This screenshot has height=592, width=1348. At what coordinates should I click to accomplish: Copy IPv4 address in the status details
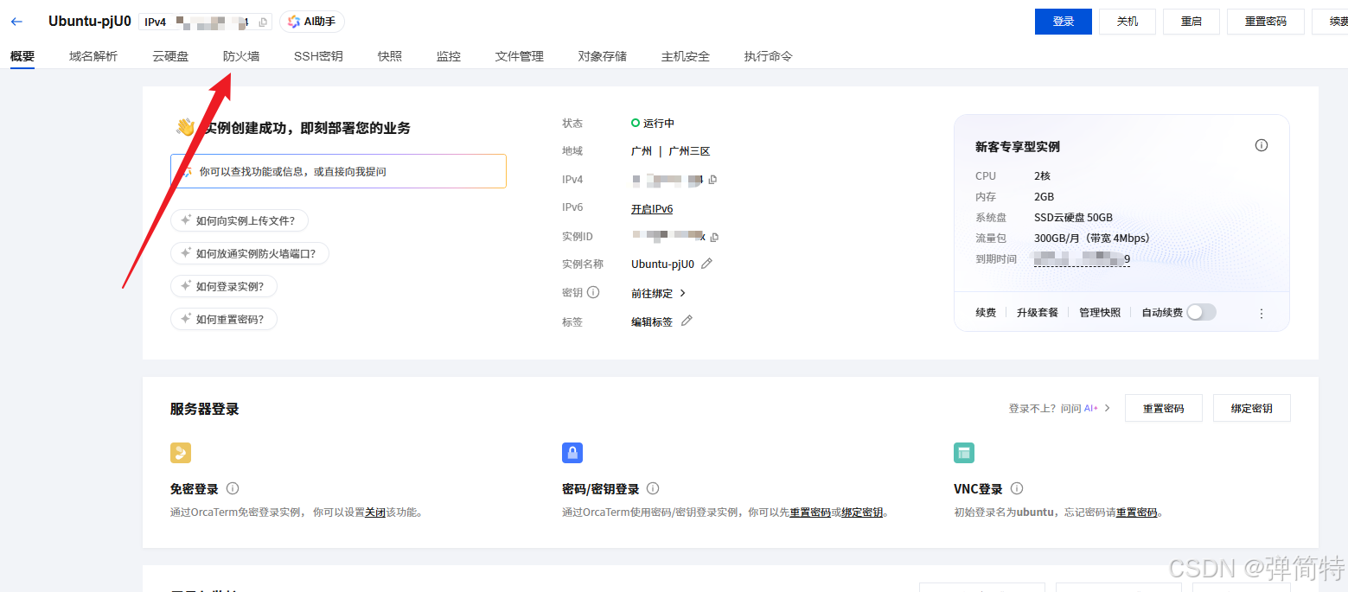tap(712, 180)
